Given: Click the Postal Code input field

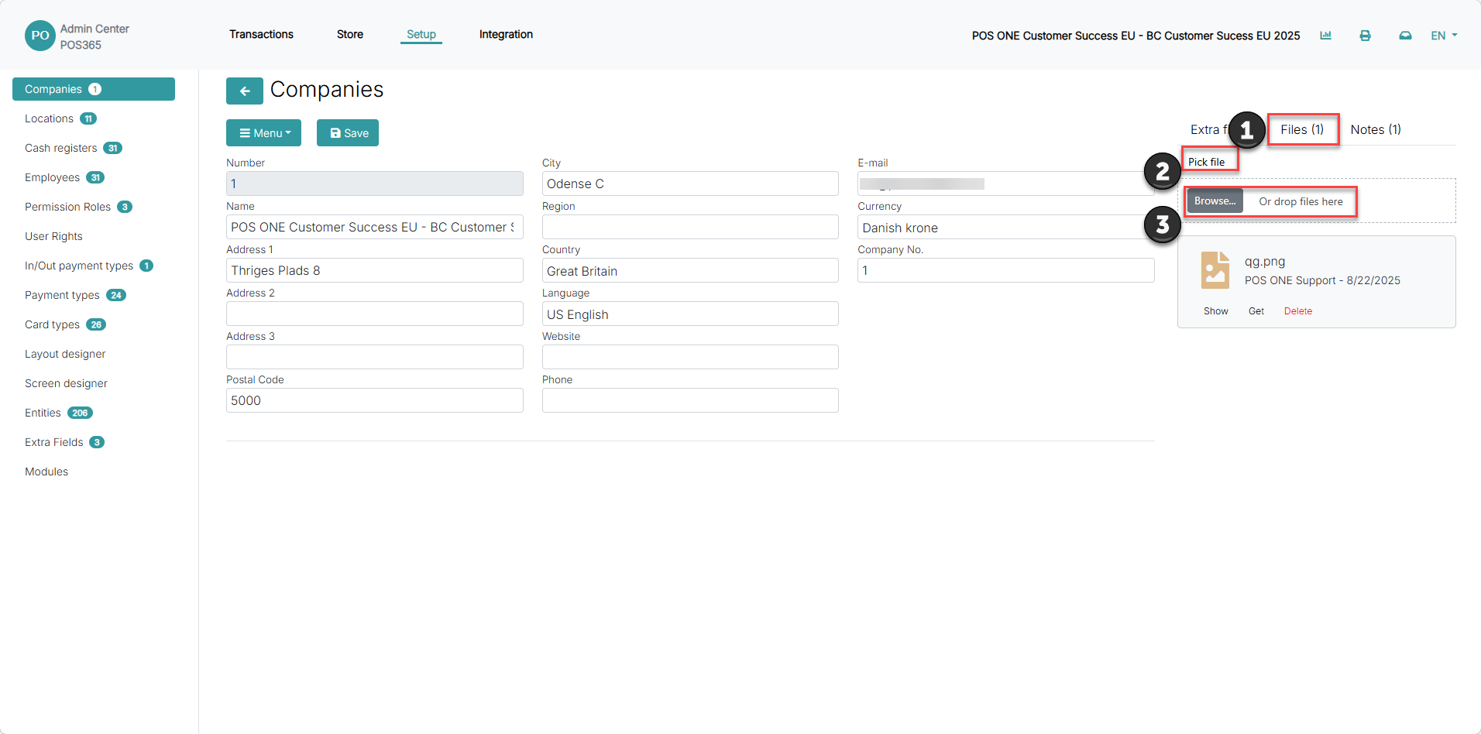Looking at the screenshot, I should 375,400.
